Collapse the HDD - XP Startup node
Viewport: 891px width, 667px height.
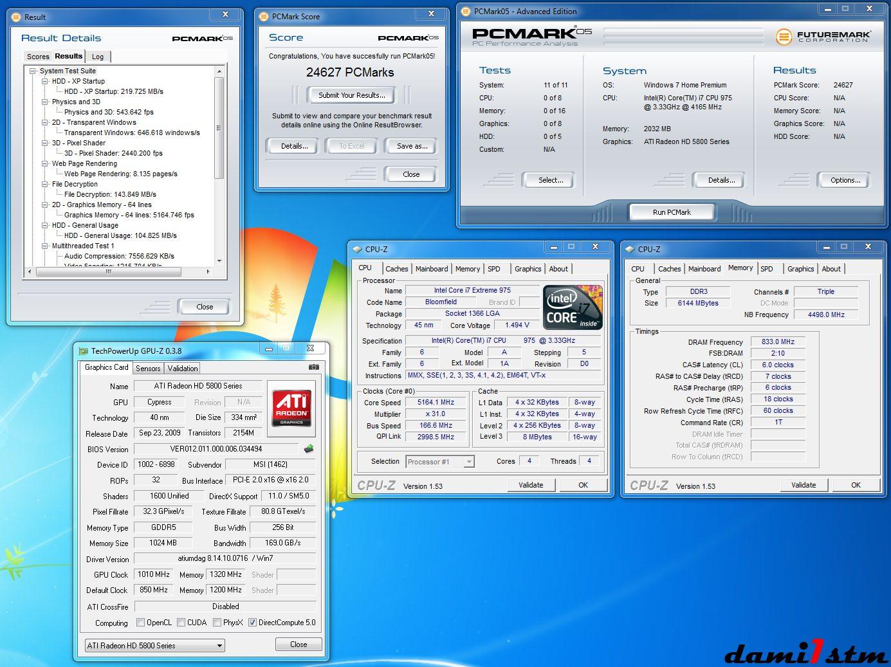point(45,81)
